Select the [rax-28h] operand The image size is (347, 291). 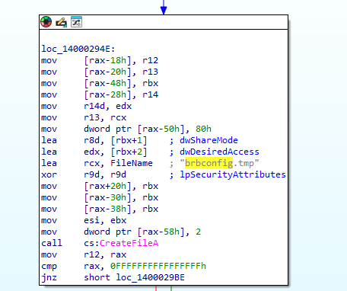[107, 94]
